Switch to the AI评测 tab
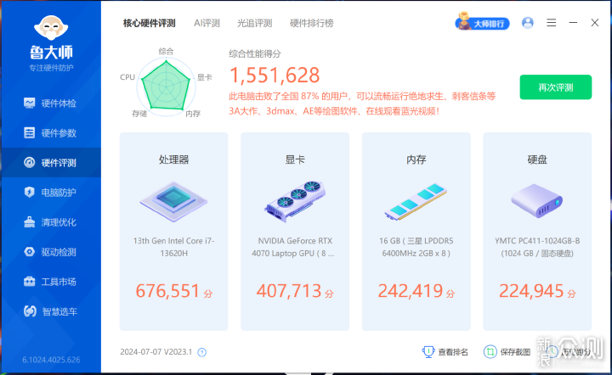 [x=207, y=24]
